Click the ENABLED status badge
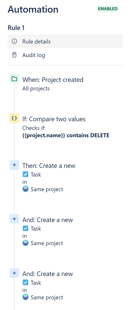 pos(108,9)
